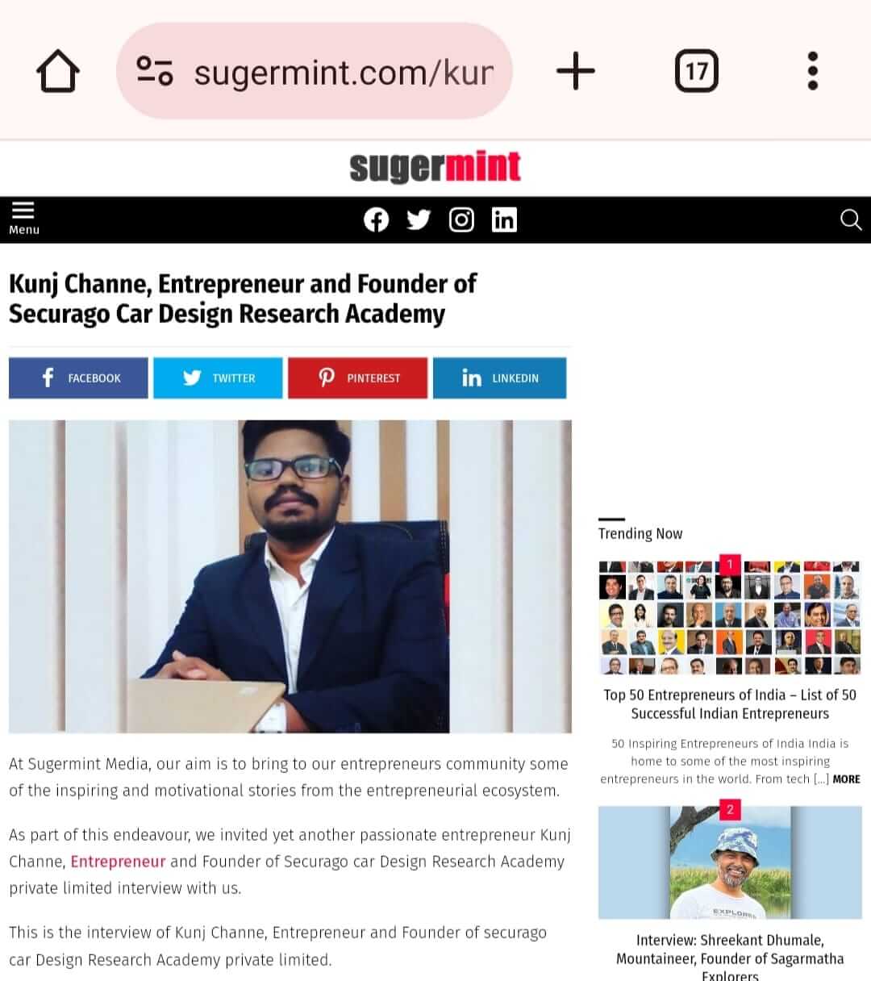Screen dimensions: 871x981
Task: Click MORE link under trending excerpt
Action: [846, 779]
